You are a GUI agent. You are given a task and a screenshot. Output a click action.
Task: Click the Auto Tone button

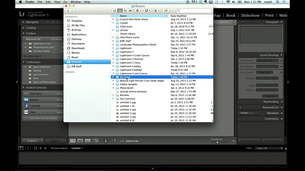(264, 72)
